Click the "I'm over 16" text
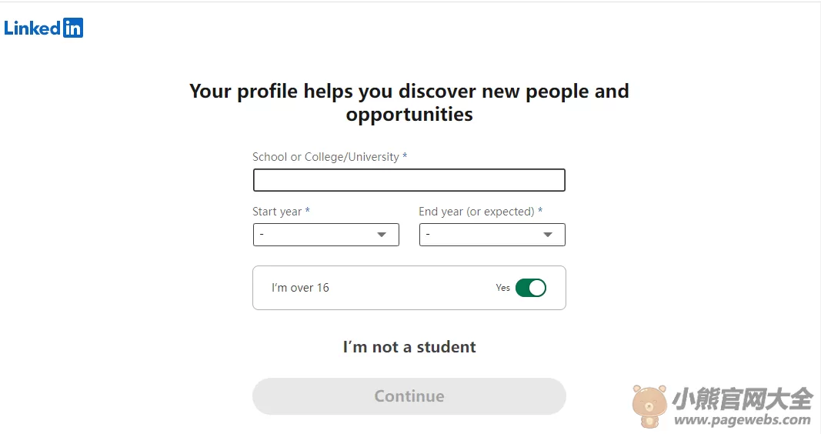 [300, 288]
